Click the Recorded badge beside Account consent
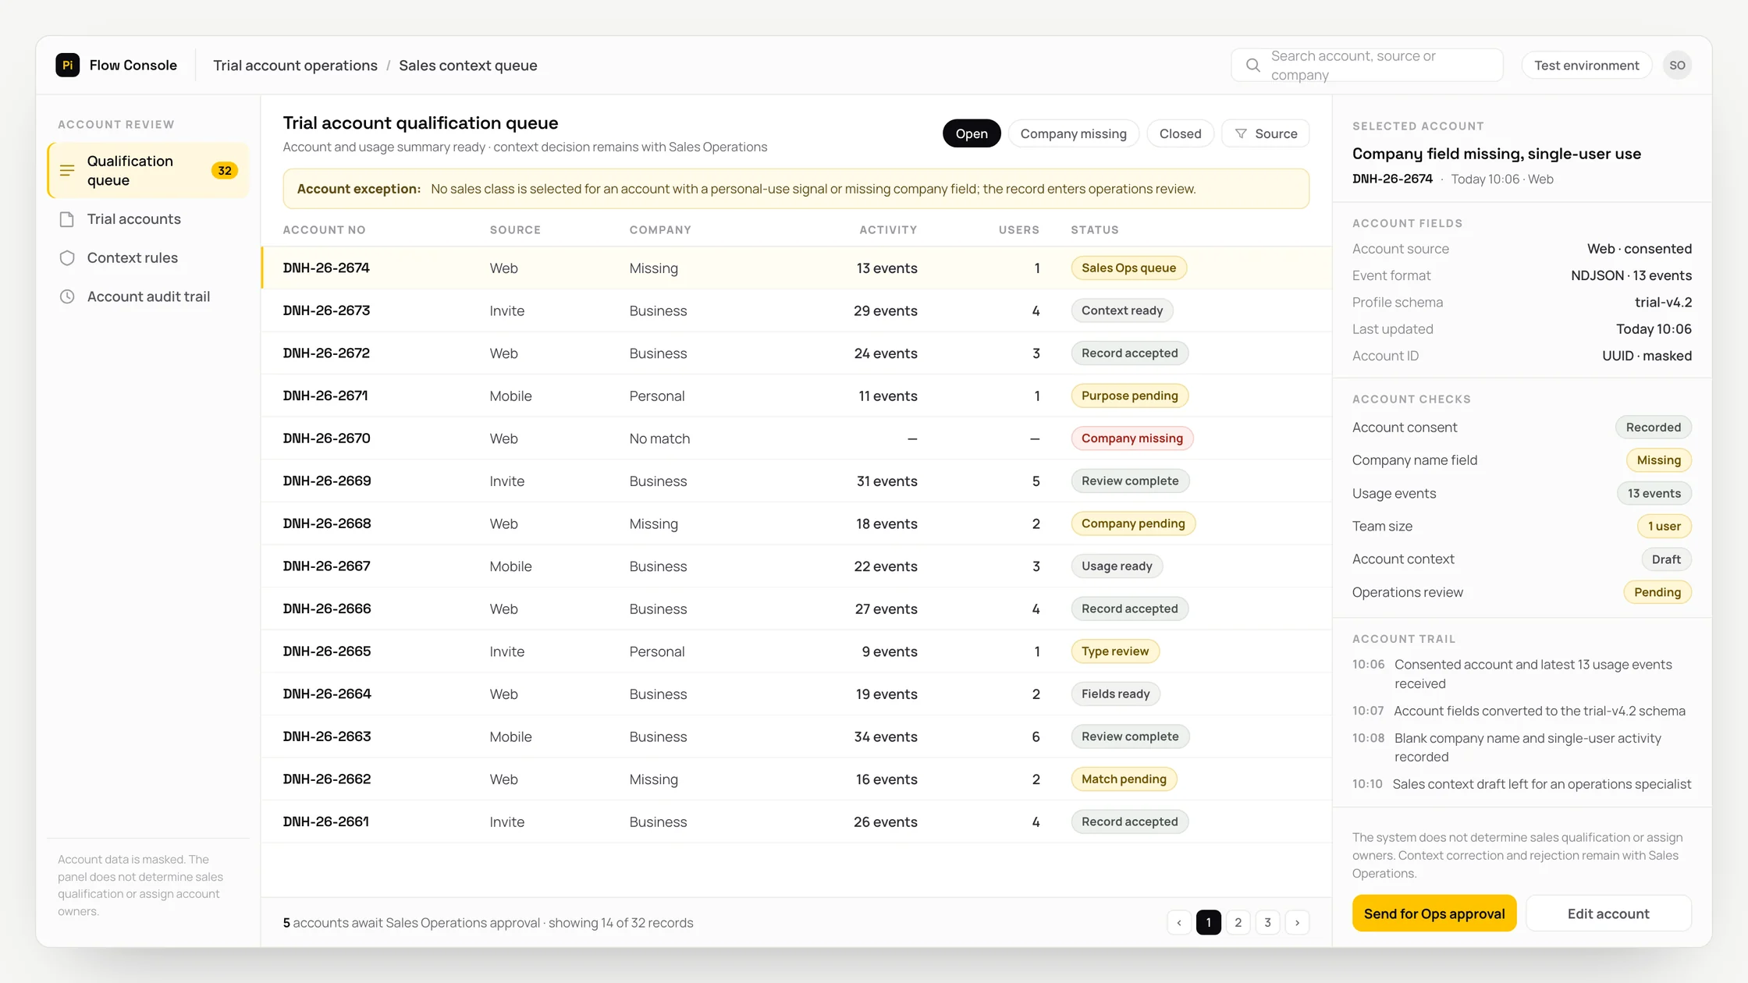Image resolution: width=1748 pixels, height=983 pixels. (1653, 428)
